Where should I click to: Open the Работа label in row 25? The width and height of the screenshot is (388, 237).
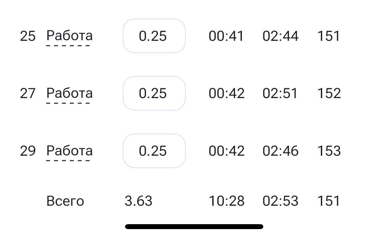click(x=69, y=36)
